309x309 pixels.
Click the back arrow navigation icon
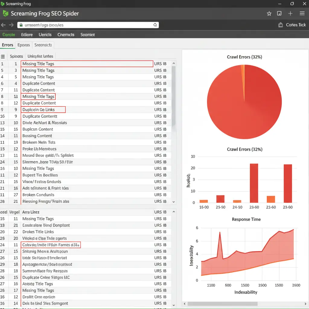3,25
